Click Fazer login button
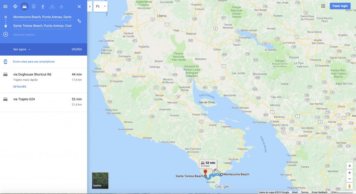The width and height of the screenshot is (356, 194). [x=340, y=6]
